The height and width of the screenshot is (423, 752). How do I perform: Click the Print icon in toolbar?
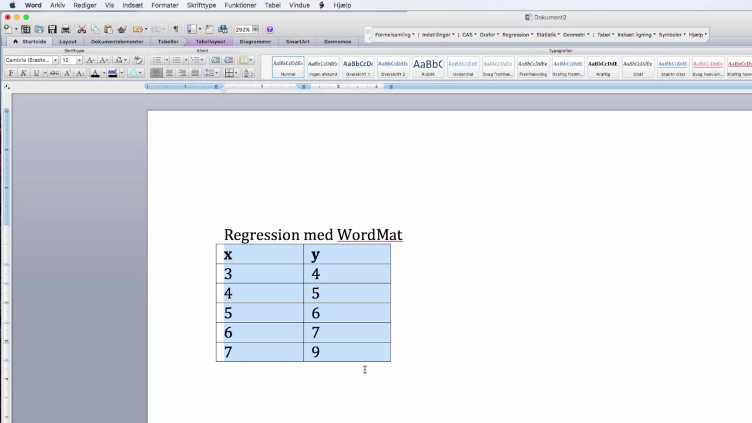(x=66, y=29)
